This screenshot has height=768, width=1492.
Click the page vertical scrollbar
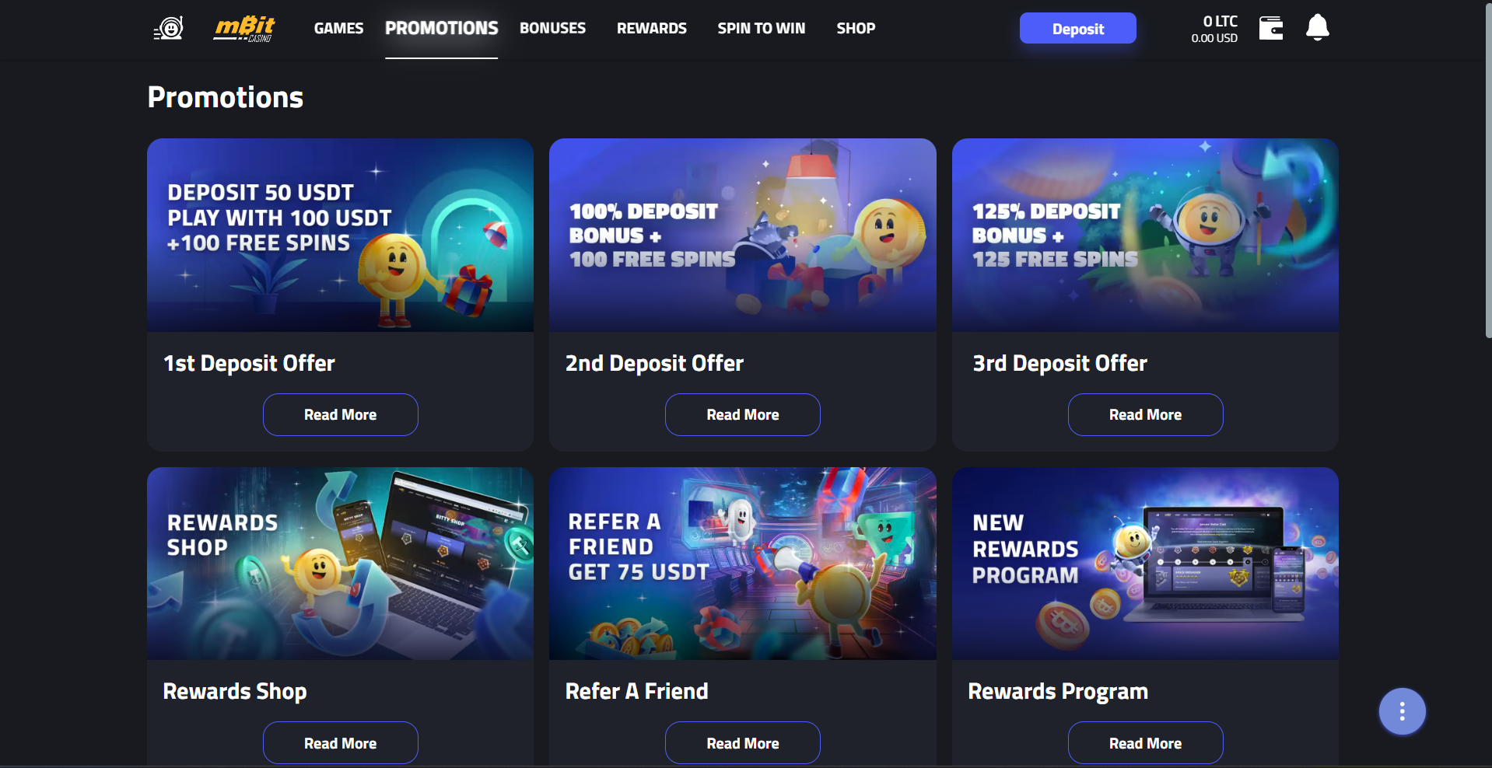pos(1487,171)
